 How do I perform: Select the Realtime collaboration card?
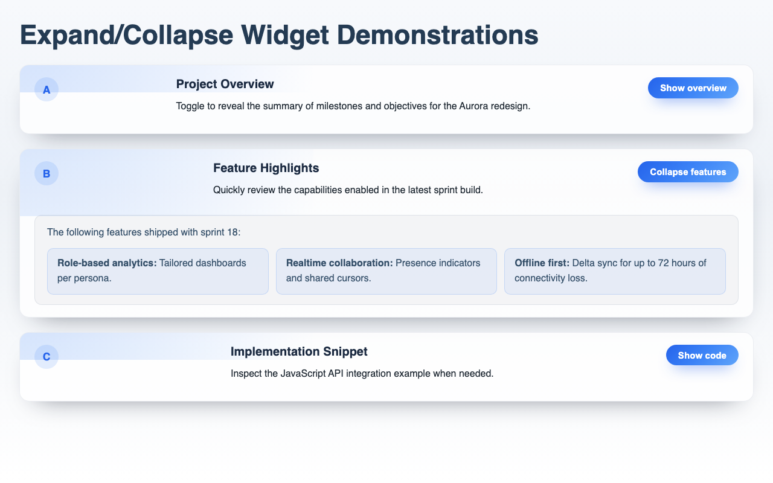point(386,270)
